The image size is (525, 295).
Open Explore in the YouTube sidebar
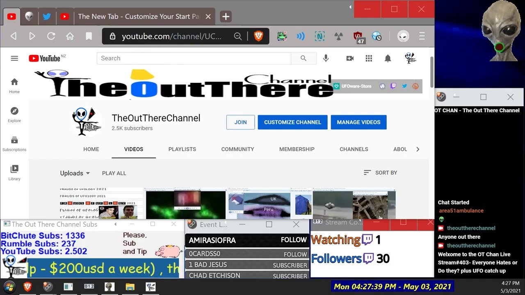[x=14, y=115]
